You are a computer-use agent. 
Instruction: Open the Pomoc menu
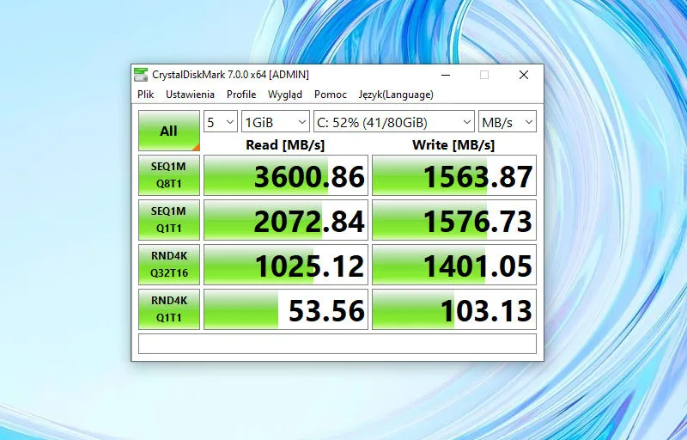pyautogui.click(x=331, y=95)
